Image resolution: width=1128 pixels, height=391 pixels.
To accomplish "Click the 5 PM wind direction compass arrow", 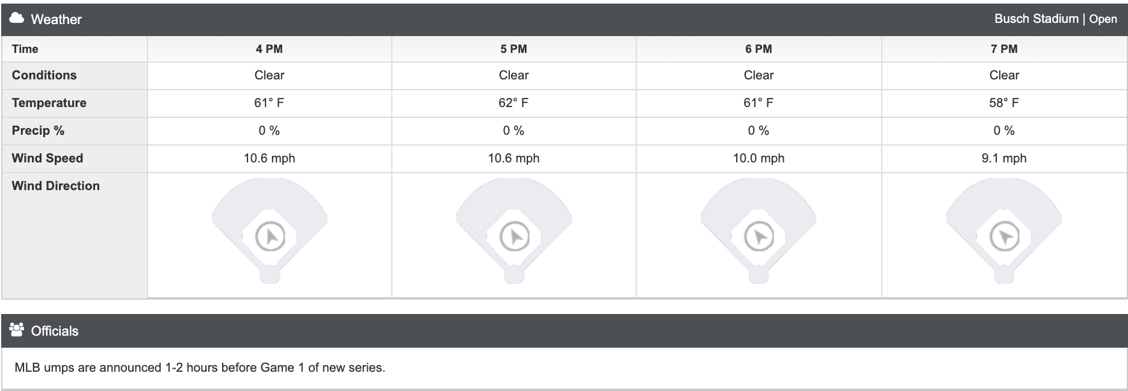I will click(x=515, y=236).
